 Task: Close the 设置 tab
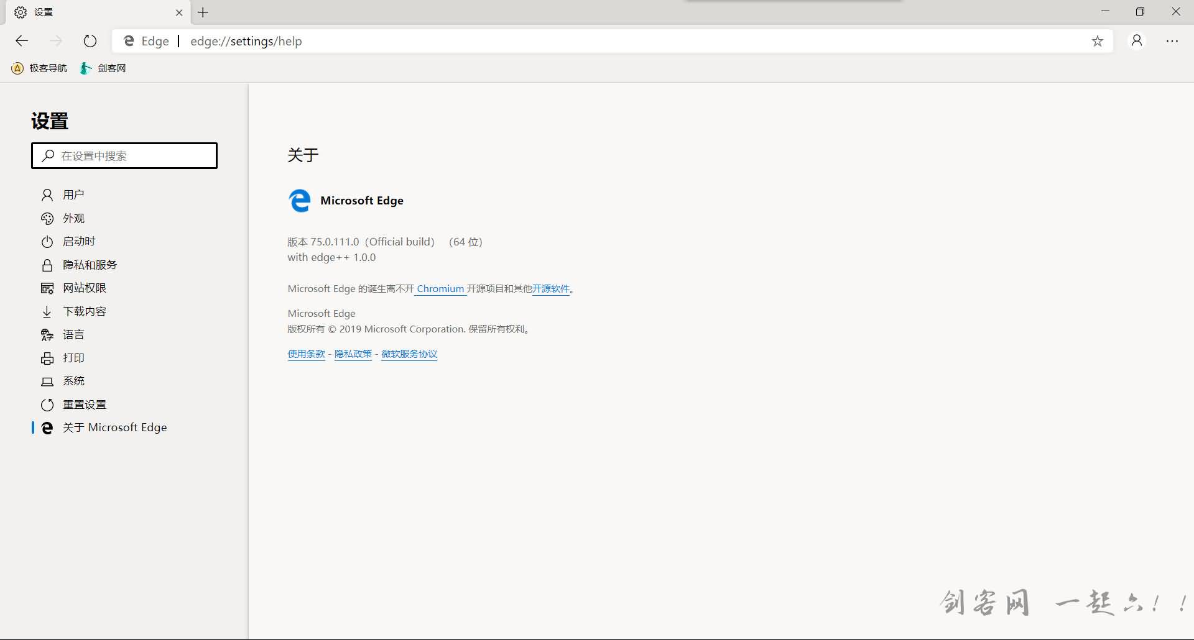click(x=179, y=12)
